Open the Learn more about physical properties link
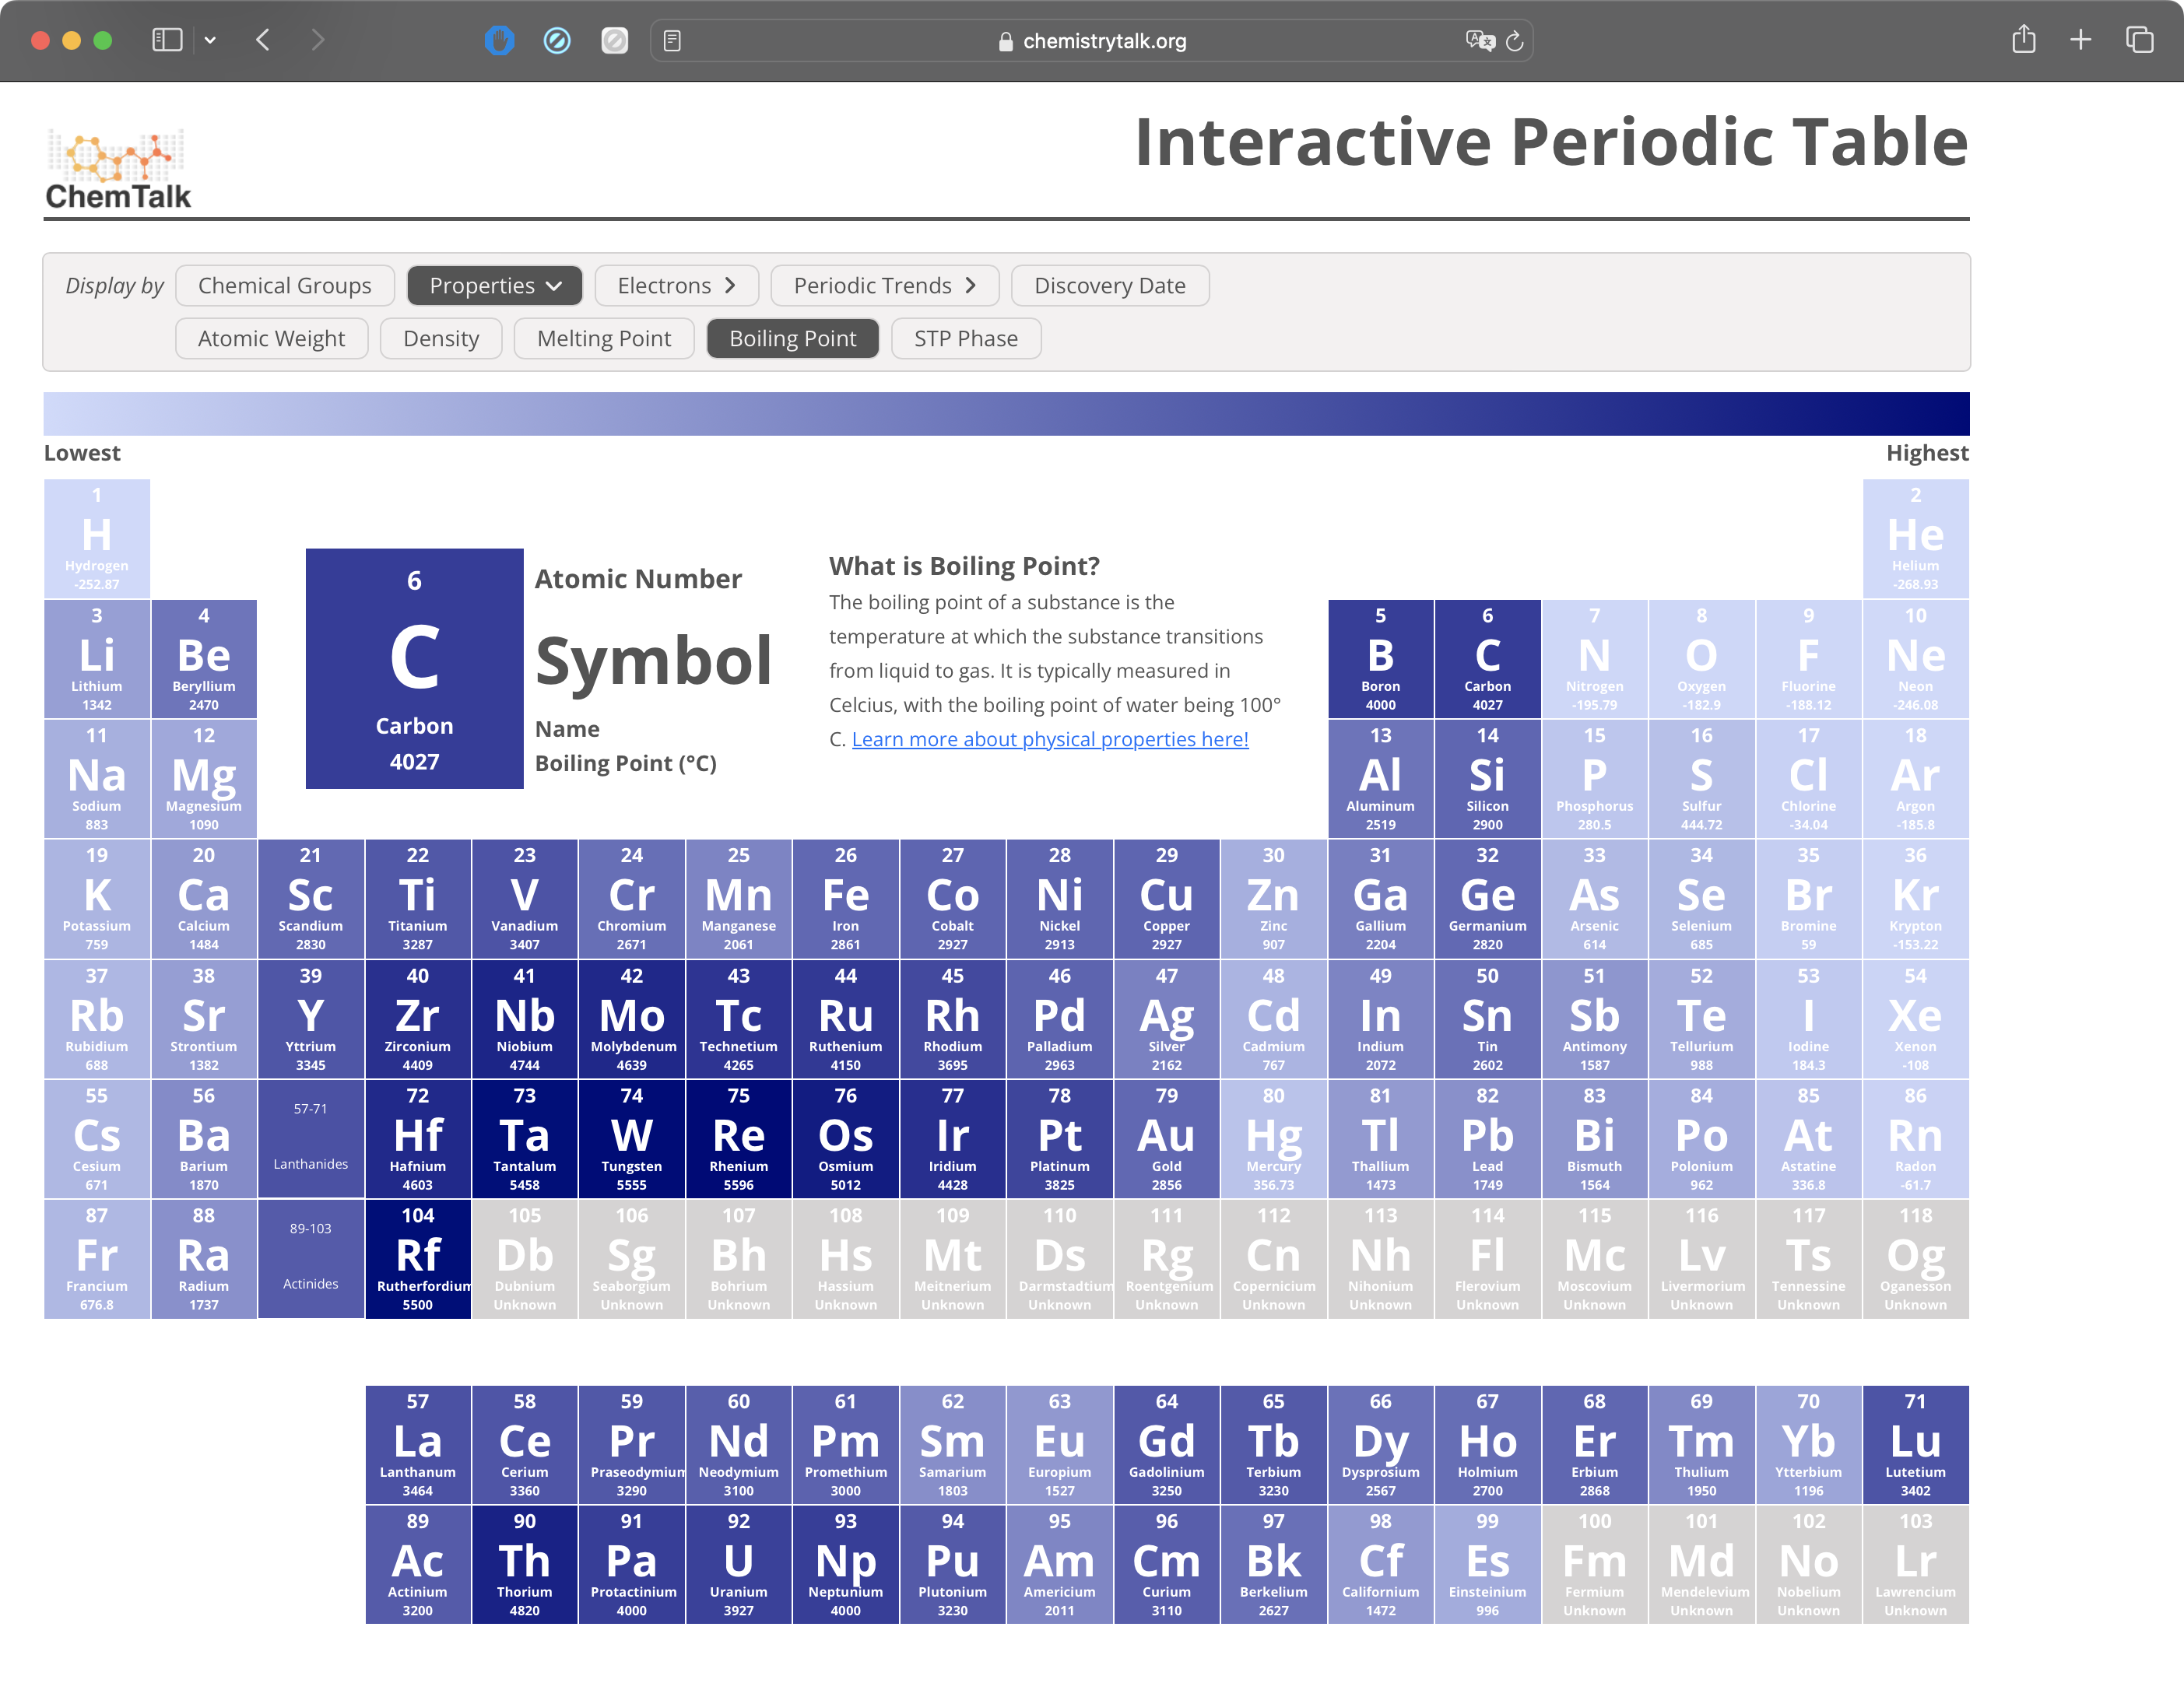The width and height of the screenshot is (2184, 1704). pos(1050,738)
